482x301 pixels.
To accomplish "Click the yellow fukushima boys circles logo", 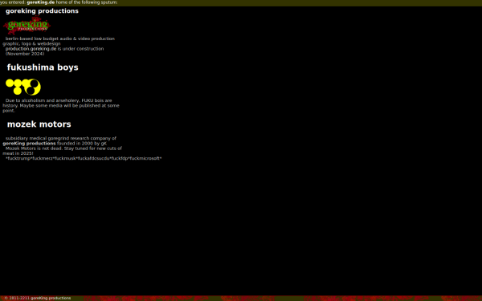I will point(23,87).
